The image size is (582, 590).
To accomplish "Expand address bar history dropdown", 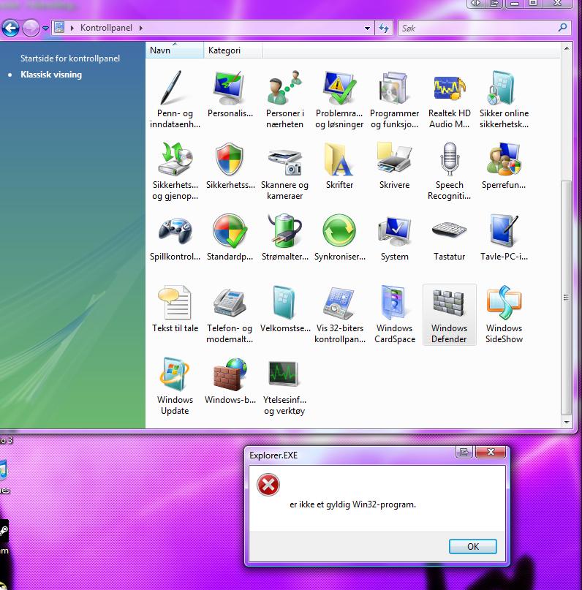I will point(367,29).
